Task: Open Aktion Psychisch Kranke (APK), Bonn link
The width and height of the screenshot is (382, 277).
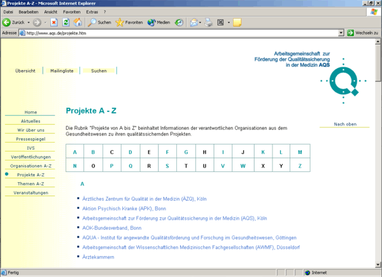Action: click(124, 208)
